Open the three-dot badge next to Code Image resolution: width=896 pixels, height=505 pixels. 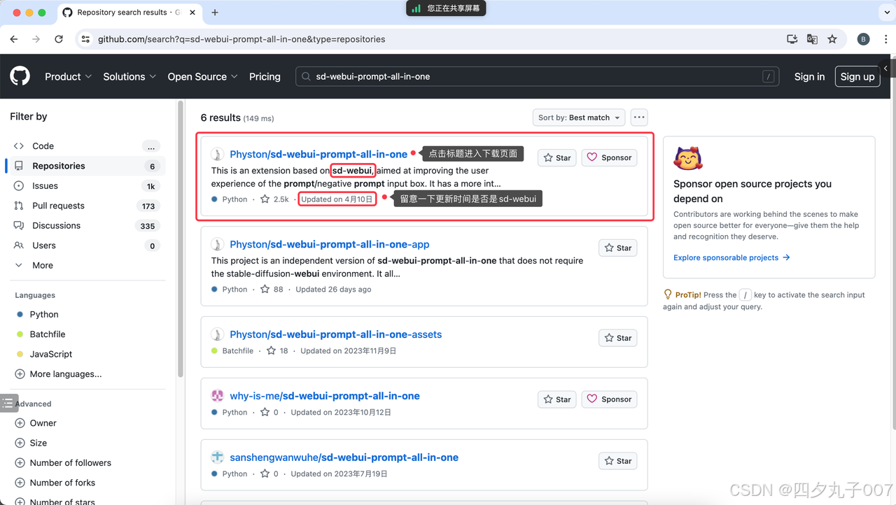tap(150, 146)
